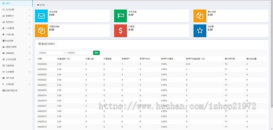The image size is (273, 130).
Task: Click the orange copy 代理总余额 tile
Action: 41,31
